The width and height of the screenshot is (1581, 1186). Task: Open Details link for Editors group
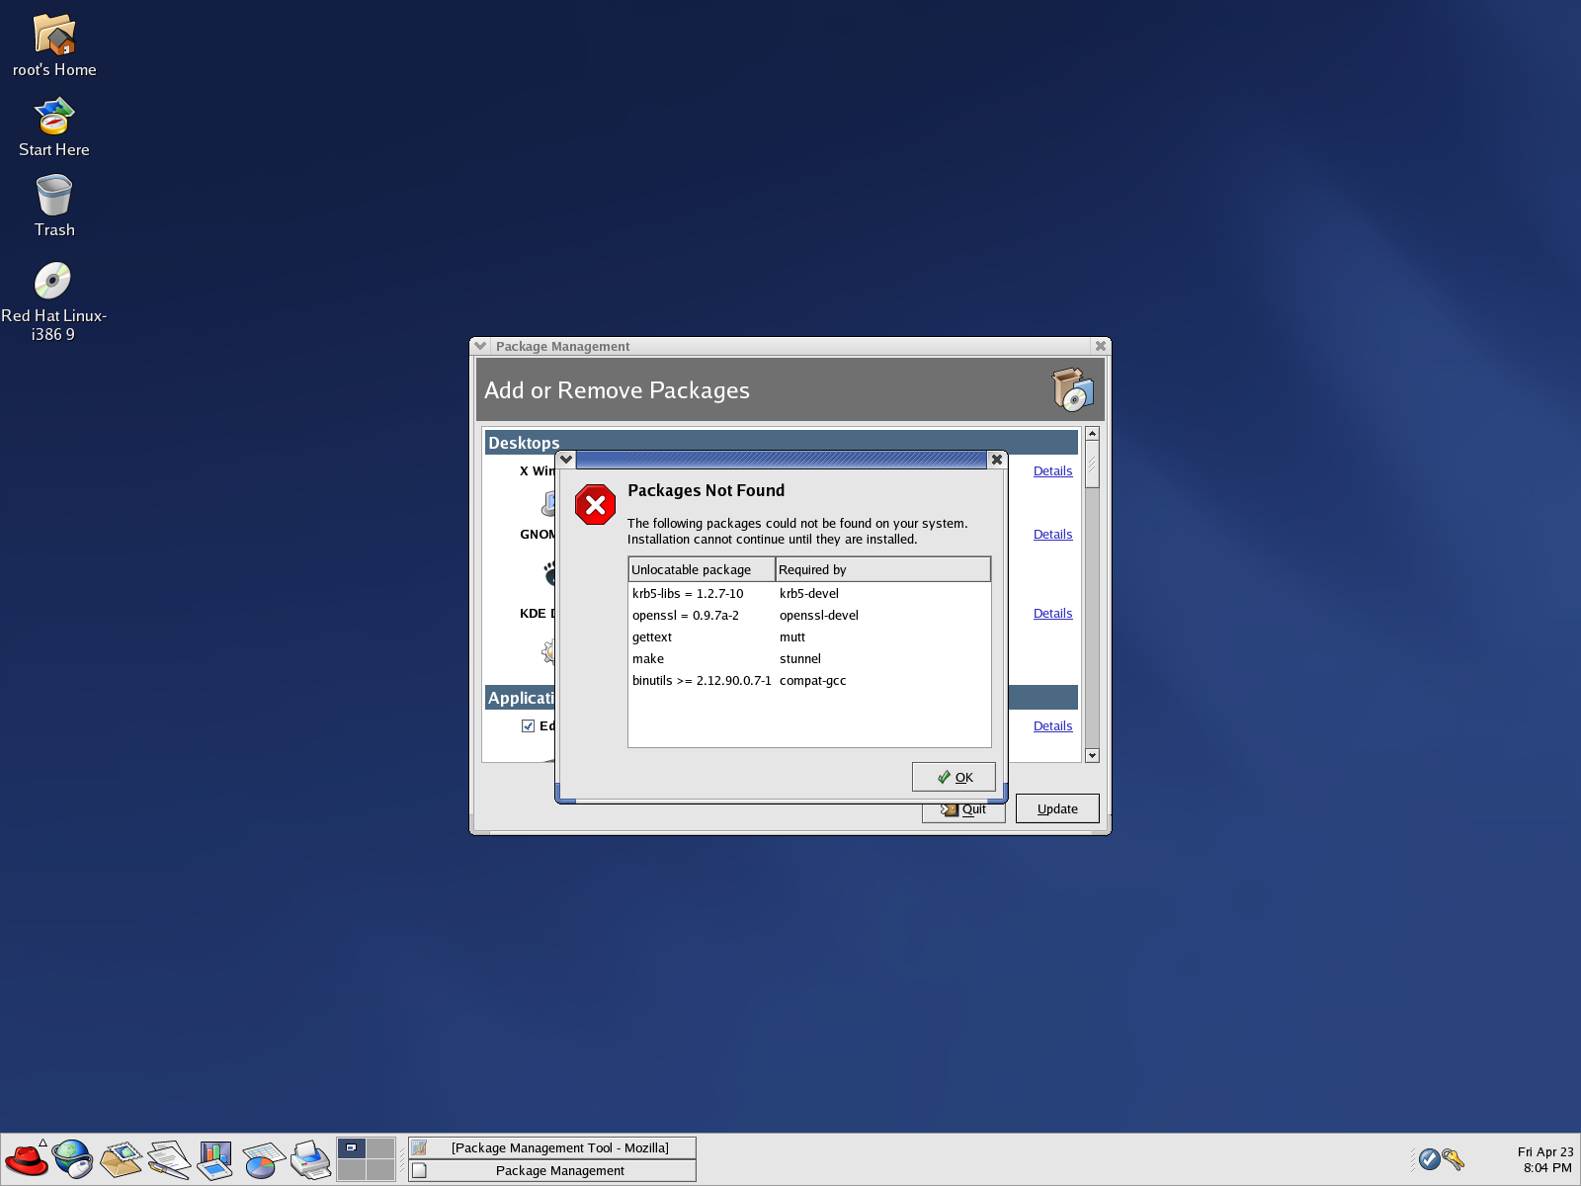coord(1052,726)
